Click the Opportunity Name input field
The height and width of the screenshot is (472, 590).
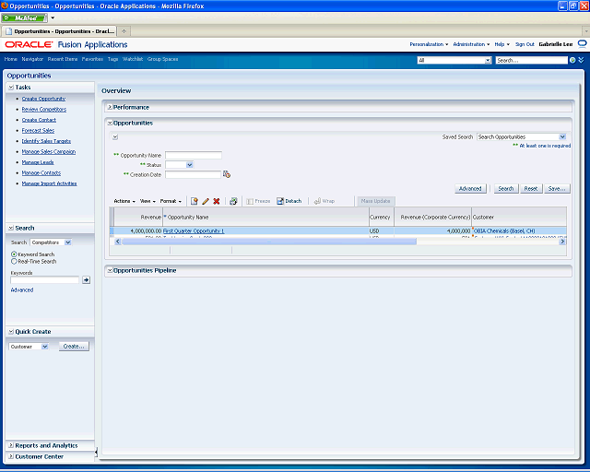coord(194,155)
